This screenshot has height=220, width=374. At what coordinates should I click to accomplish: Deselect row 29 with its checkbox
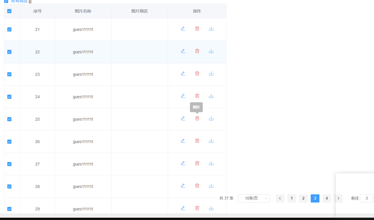pos(9,209)
